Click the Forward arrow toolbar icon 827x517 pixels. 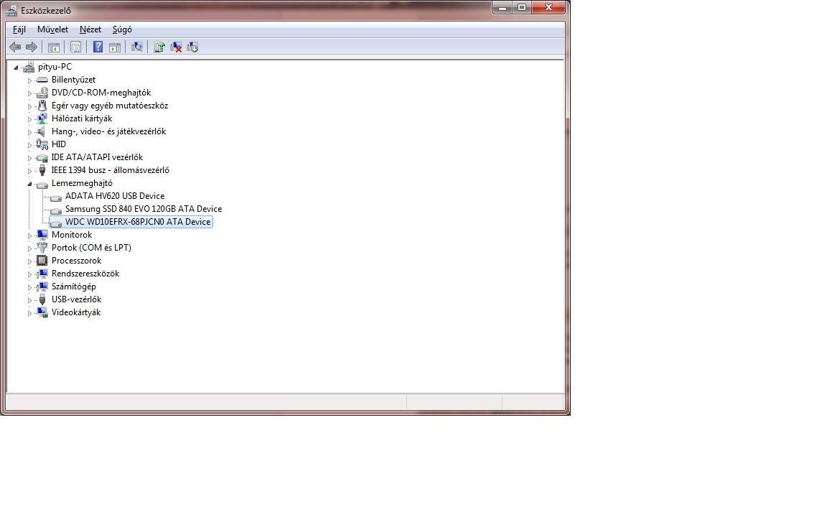pos(32,47)
